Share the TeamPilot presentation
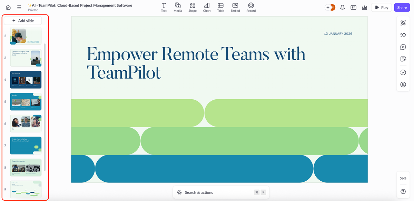Image resolution: width=414 pixels, height=201 pixels. point(402,7)
